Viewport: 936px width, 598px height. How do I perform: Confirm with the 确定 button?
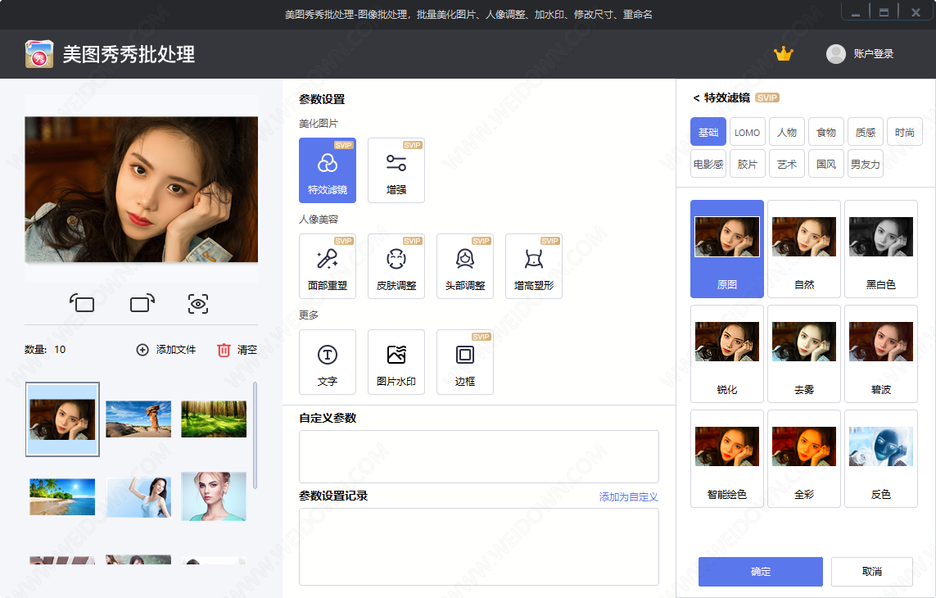[761, 572]
